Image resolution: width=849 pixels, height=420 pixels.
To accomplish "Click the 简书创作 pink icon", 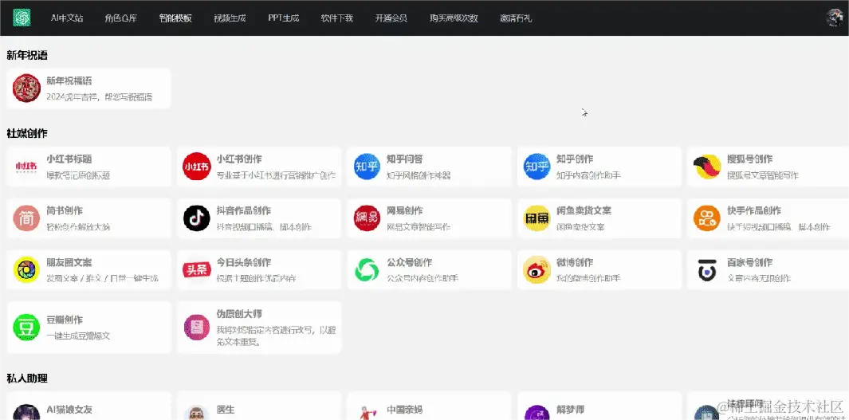I will (26, 218).
